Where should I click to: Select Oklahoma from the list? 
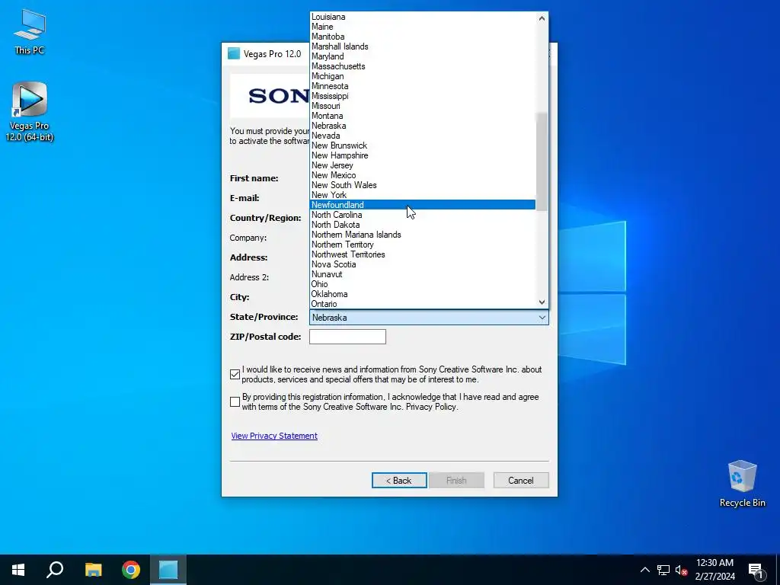[422, 294]
